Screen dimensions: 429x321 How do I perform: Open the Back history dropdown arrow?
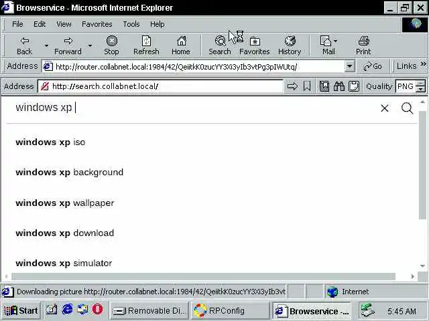click(x=46, y=45)
